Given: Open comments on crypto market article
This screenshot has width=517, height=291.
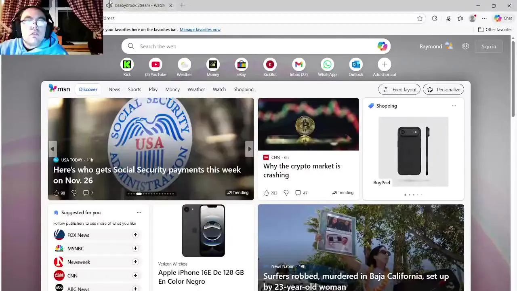Looking at the screenshot, I should click(x=301, y=193).
